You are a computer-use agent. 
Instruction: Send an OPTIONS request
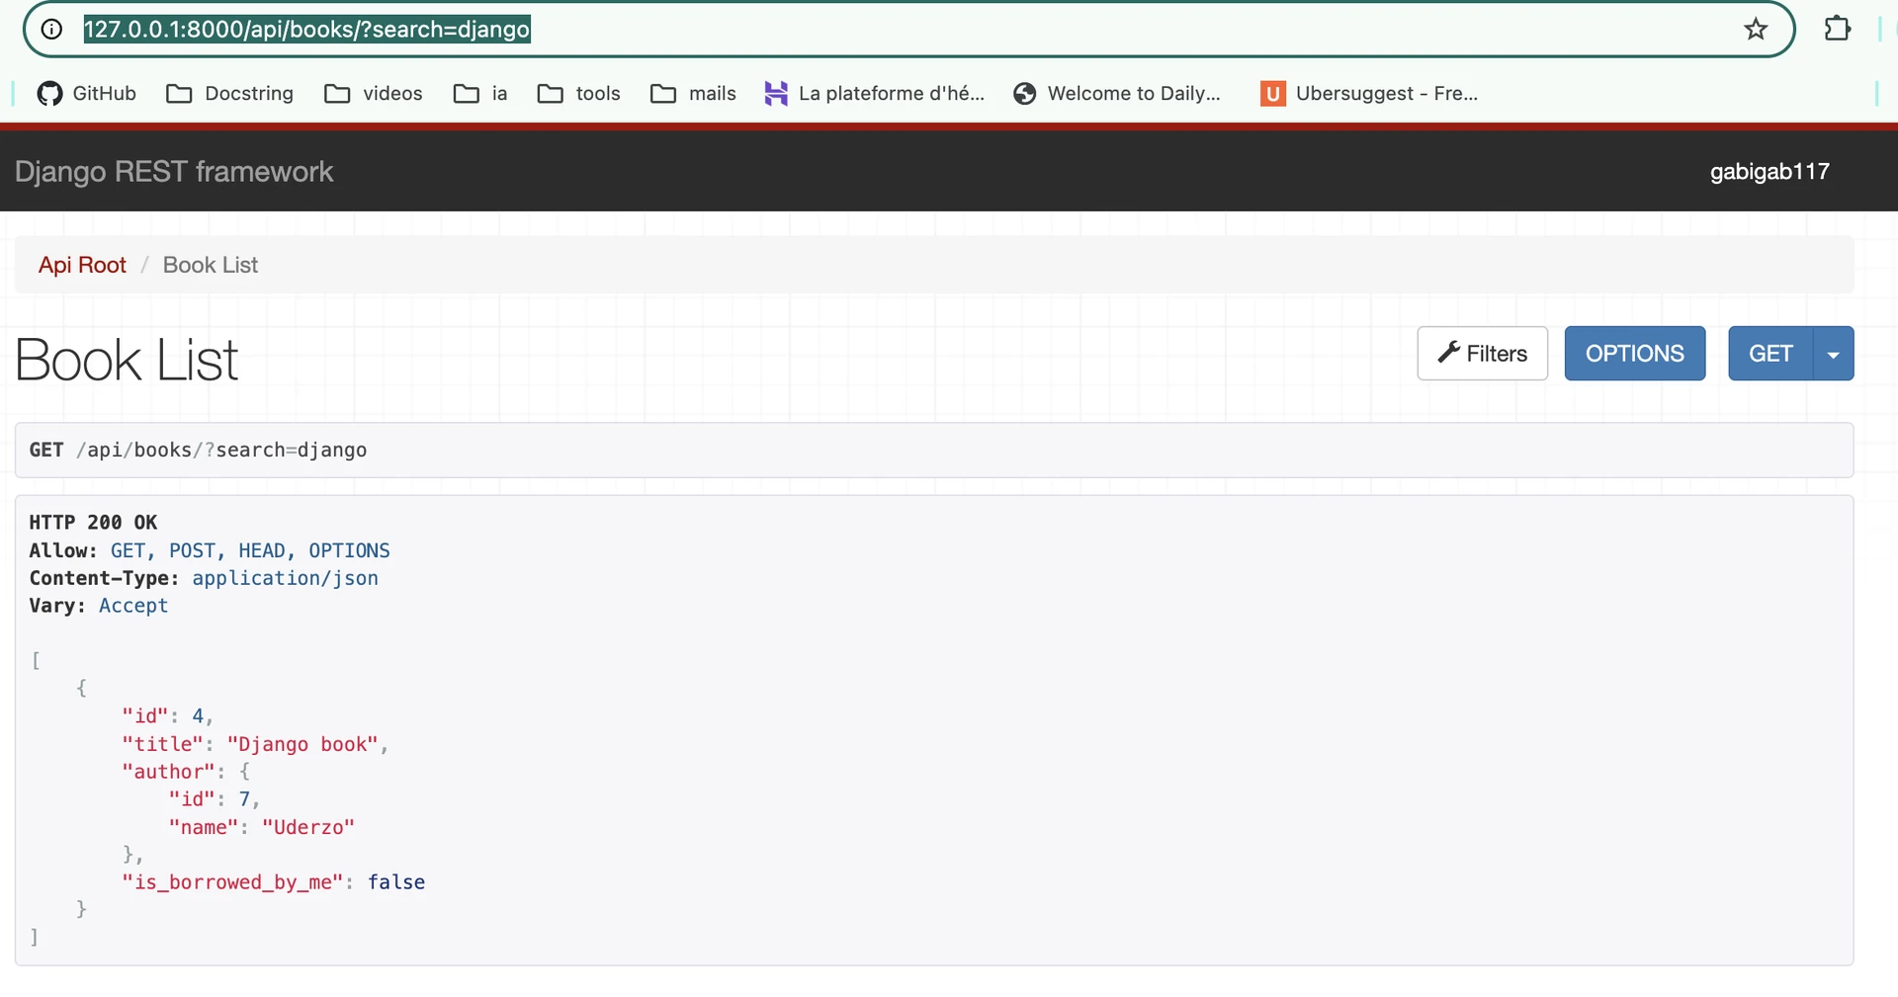point(1634,354)
